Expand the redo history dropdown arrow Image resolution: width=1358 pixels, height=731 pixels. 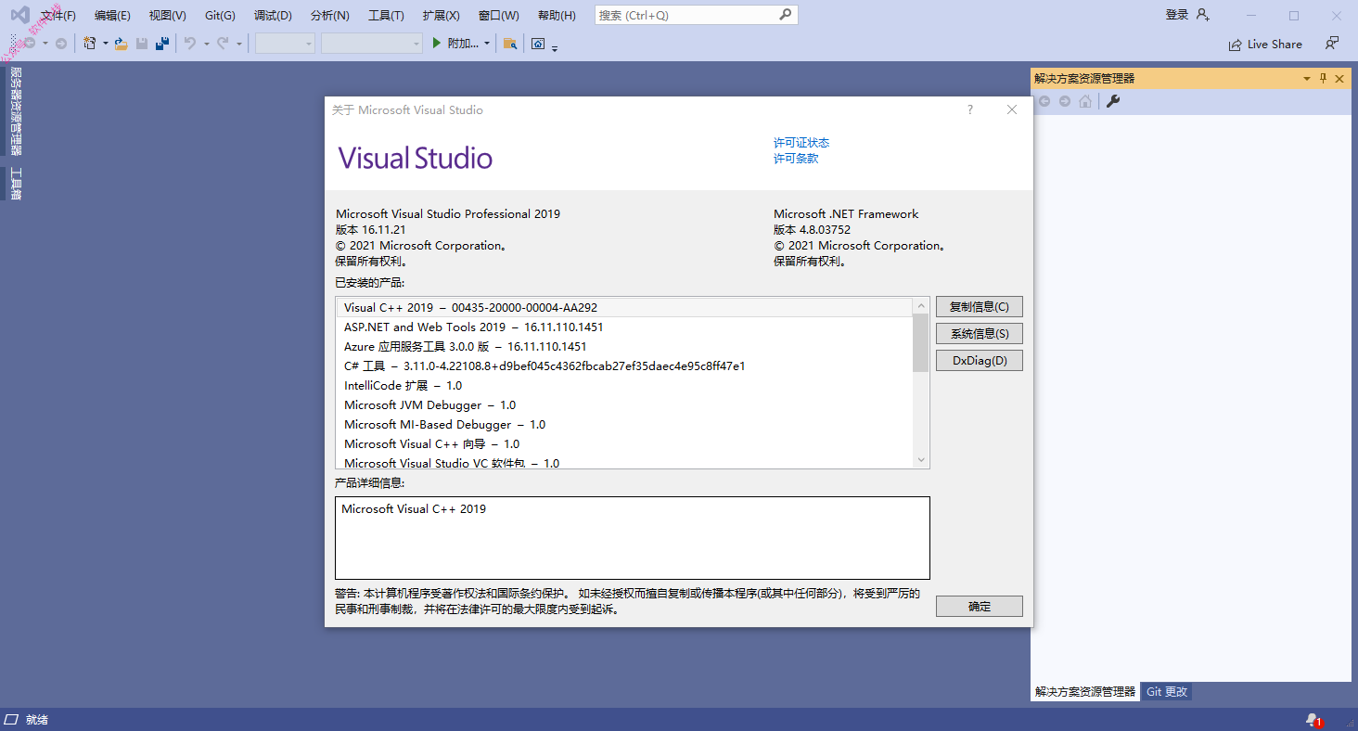tap(239, 44)
